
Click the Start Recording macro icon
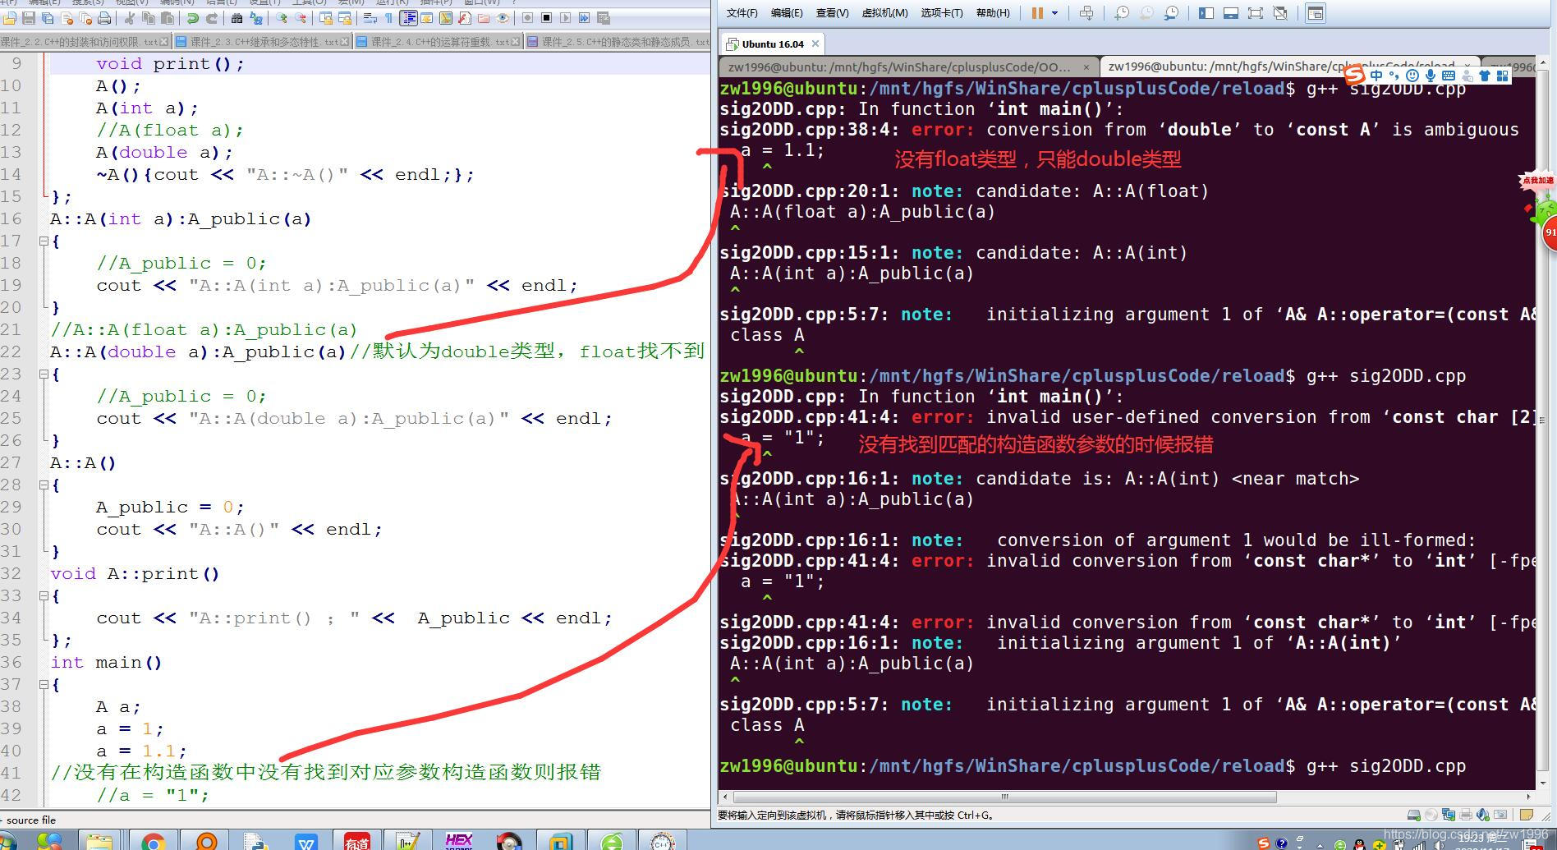[527, 17]
